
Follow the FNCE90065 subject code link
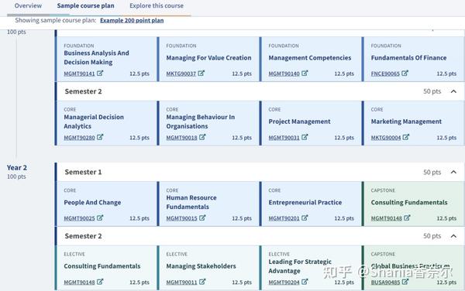[x=385, y=74]
